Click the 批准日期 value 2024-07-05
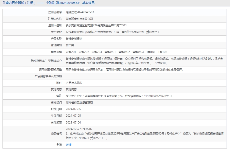Screen dimensions: 230x151 [x=73, y=109]
